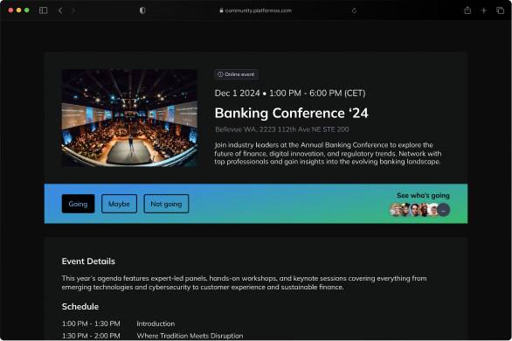Reload the page with refresh icon
This screenshot has width=512, height=341.
tap(354, 10)
